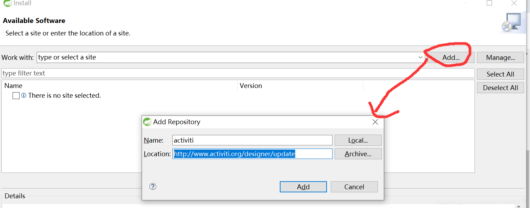Click the Work with site combo field
Viewport: 530px width, 208px height.
coord(231,57)
